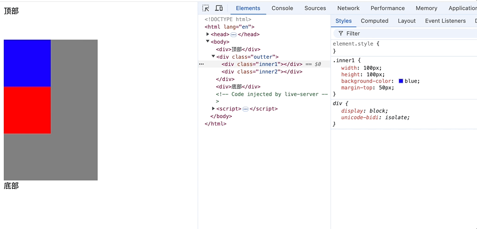This screenshot has height=229, width=477.
Task: Collapse the body element node
Action: pyautogui.click(x=208, y=41)
